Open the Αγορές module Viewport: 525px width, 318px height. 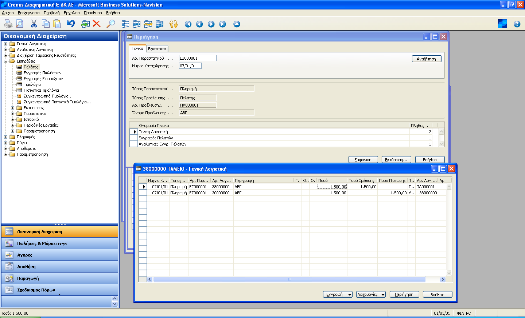tap(60, 255)
